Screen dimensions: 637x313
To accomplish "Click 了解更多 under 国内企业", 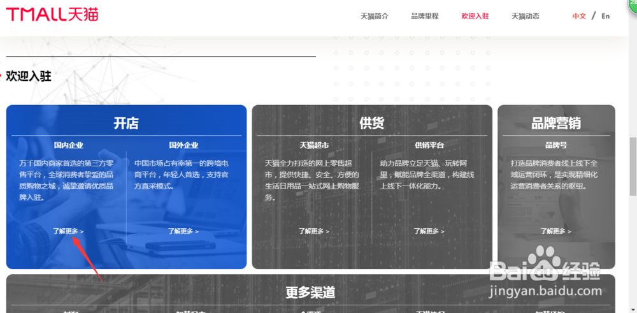I will coord(68,231).
